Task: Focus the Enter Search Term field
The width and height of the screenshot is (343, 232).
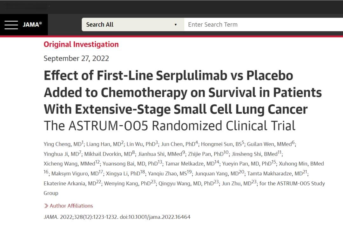Action: (x=263, y=25)
